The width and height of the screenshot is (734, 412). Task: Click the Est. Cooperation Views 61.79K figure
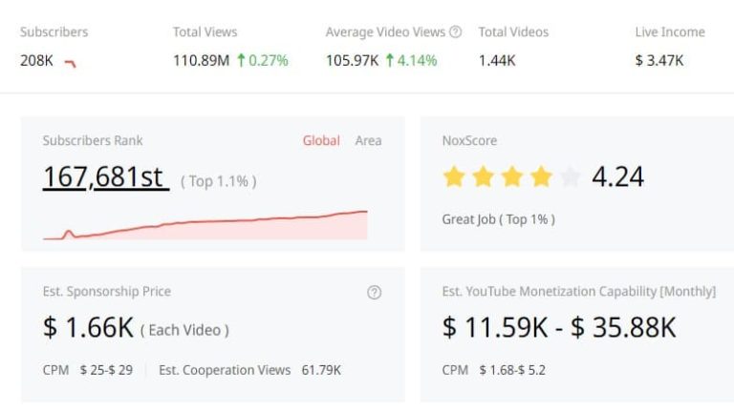pos(321,370)
